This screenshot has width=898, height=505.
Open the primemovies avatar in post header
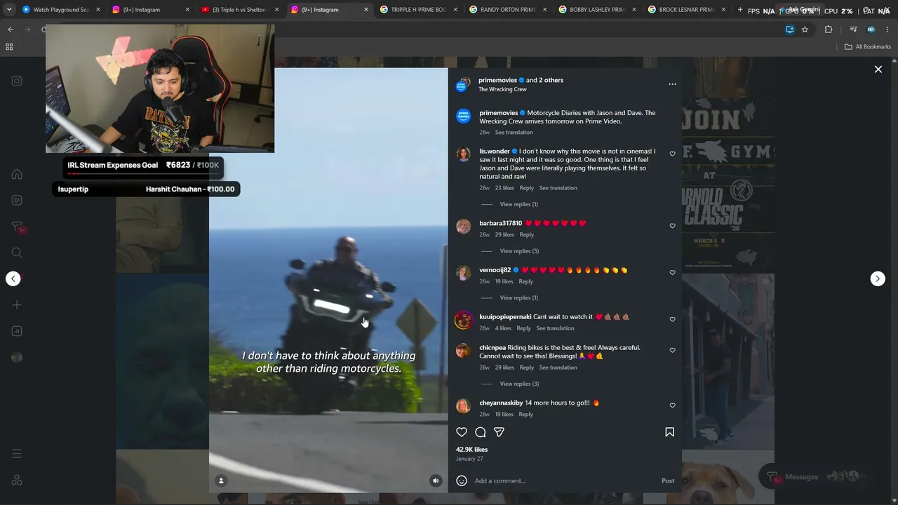[x=462, y=85]
